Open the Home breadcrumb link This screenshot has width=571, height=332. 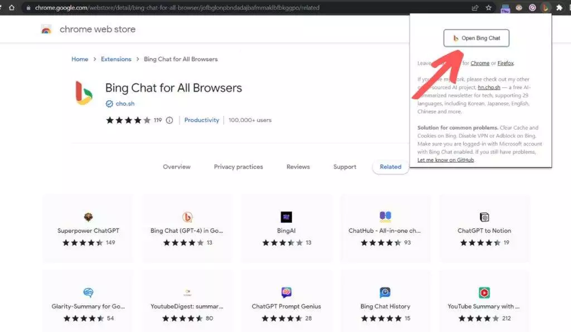[x=80, y=59]
